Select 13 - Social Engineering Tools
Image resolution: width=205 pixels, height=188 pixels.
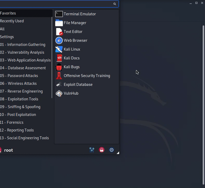click(25, 138)
